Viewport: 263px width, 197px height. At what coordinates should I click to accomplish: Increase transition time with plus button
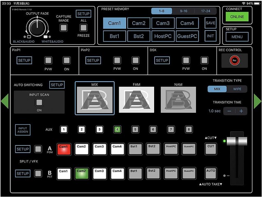(x=241, y=111)
